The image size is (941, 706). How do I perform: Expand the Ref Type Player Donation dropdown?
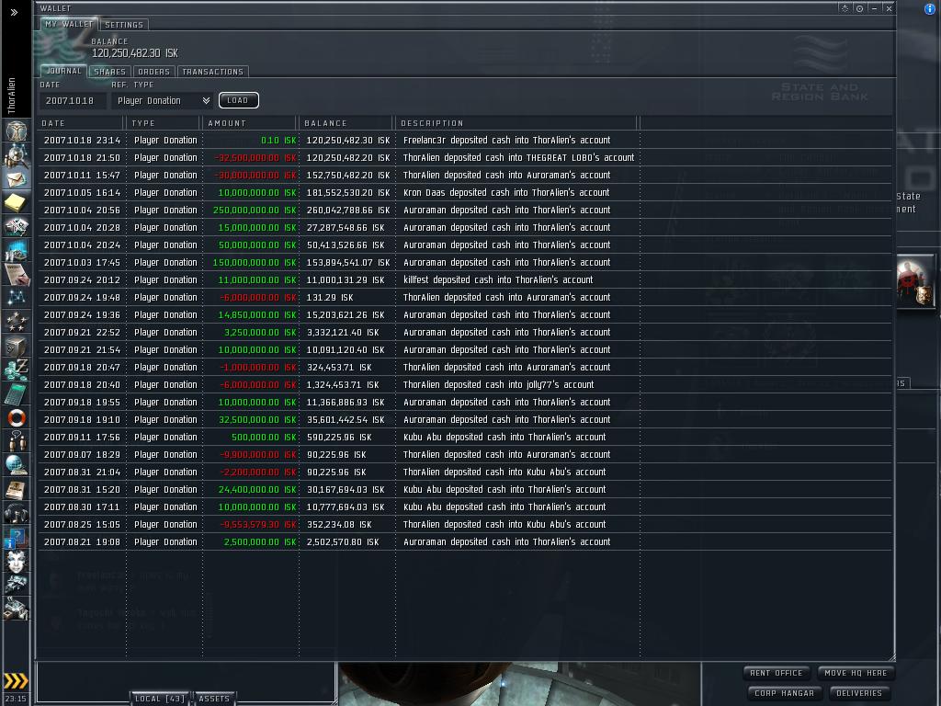163,101
